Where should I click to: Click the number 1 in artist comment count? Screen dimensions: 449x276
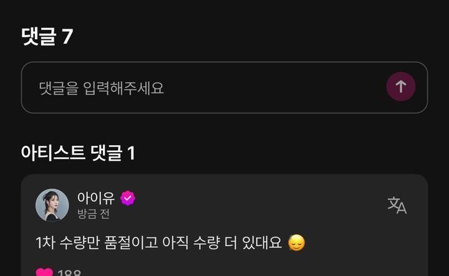[x=131, y=153]
